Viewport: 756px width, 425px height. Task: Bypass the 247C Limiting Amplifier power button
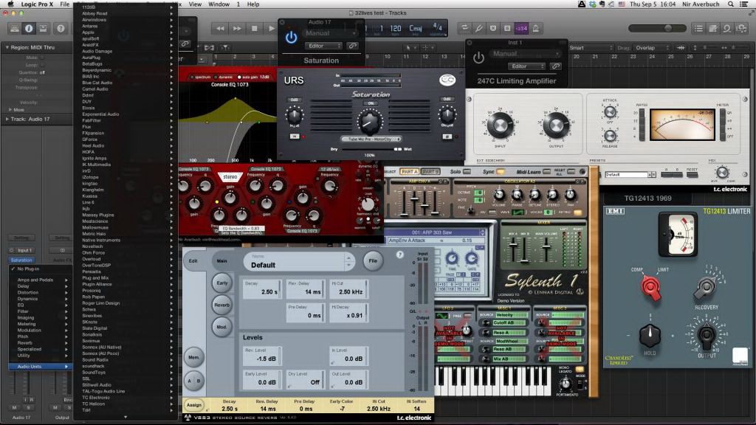click(478, 58)
